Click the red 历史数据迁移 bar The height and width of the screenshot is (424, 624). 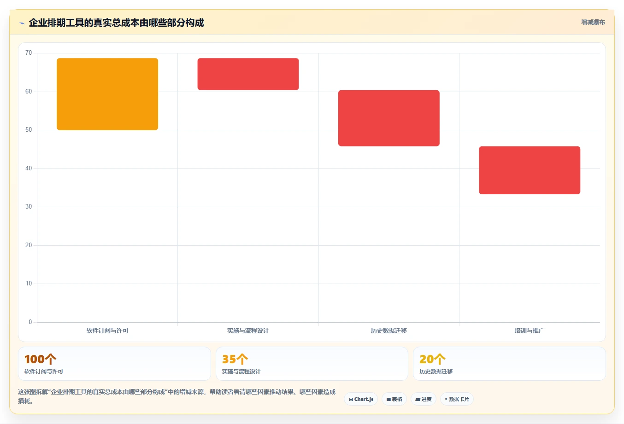click(x=389, y=118)
